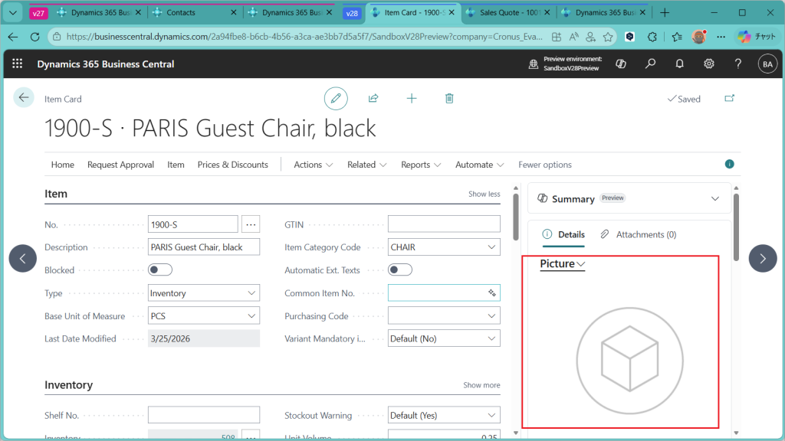
Task: Expand the Type dropdown
Action: (x=251, y=293)
